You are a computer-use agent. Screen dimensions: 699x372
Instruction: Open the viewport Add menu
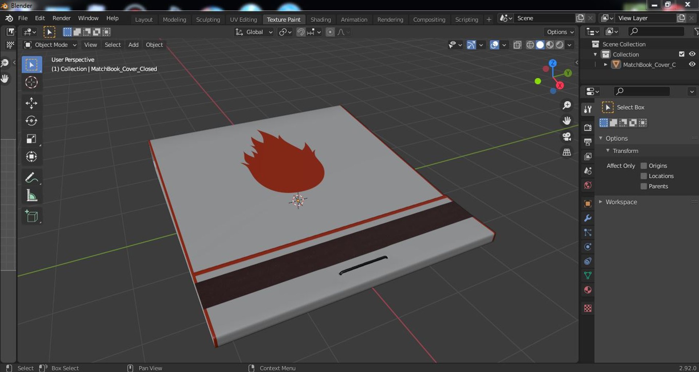coord(133,45)
